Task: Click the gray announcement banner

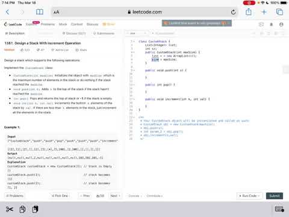Action: click(x=197, y=23)
